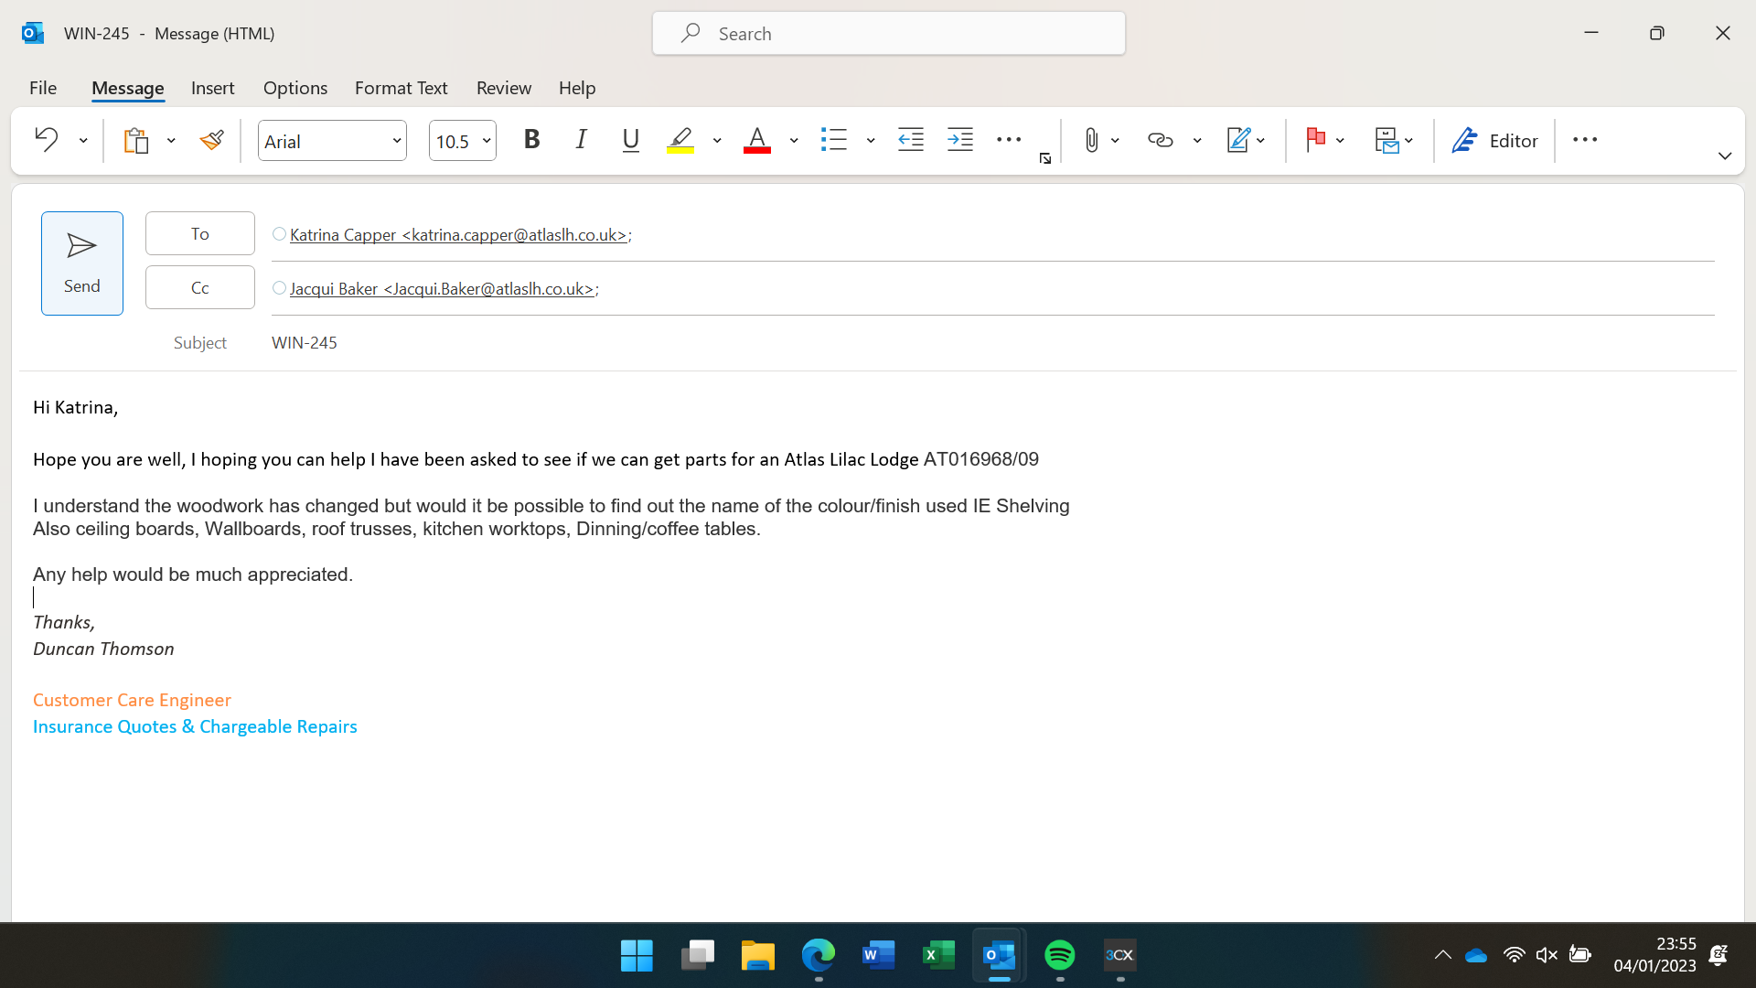Toggle Underline formatting
The image size is (1756, 988).
630,140
